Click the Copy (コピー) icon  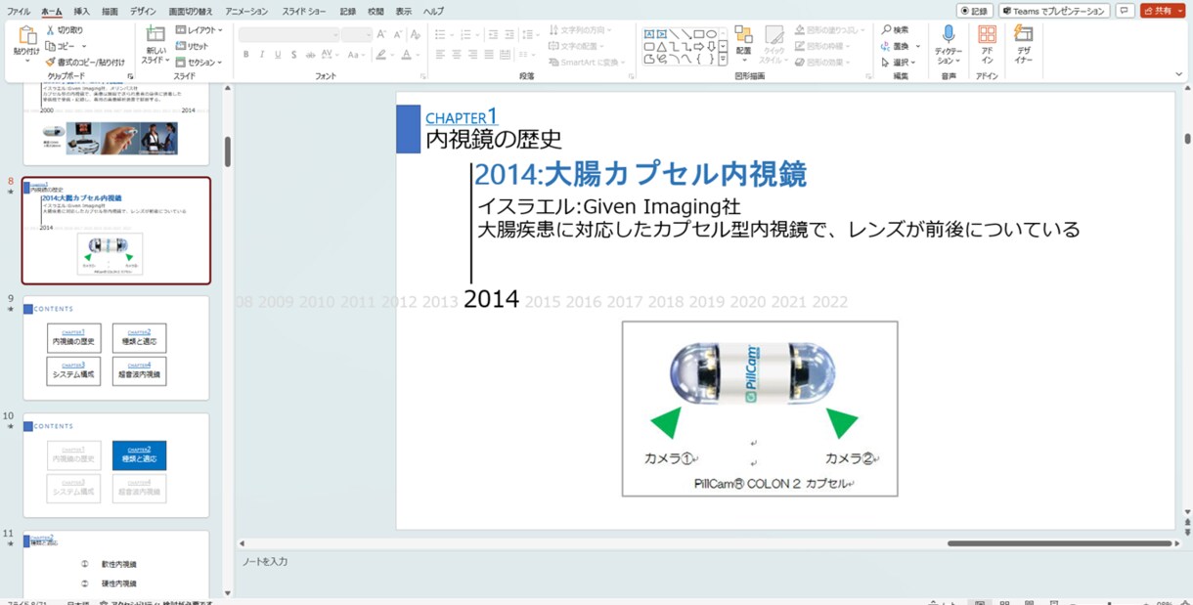51,46
